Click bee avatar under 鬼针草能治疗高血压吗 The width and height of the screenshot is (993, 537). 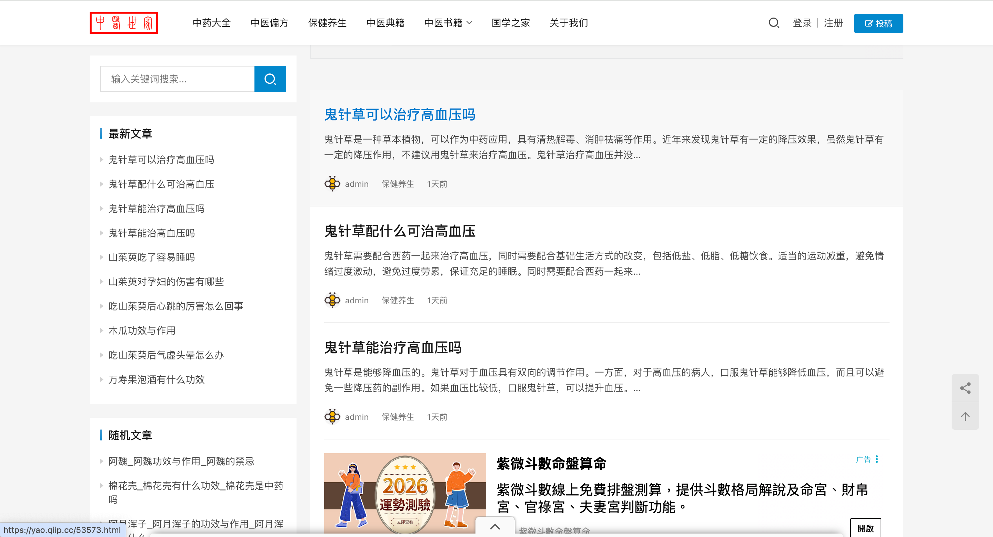[x=332, y=416]
